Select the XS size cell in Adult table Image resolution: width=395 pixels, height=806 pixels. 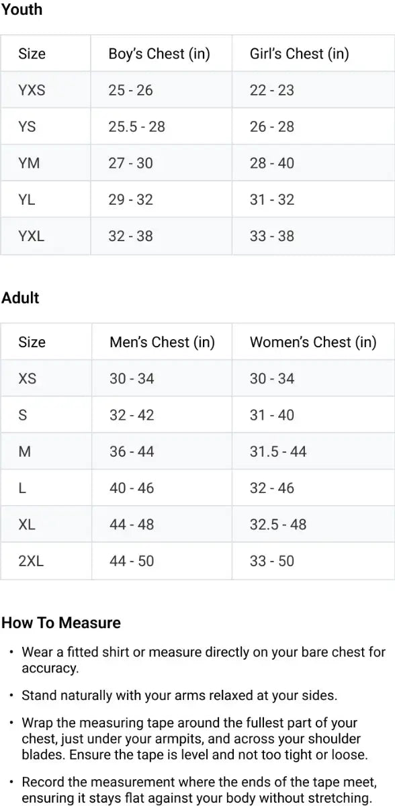[x=46, y=379]
